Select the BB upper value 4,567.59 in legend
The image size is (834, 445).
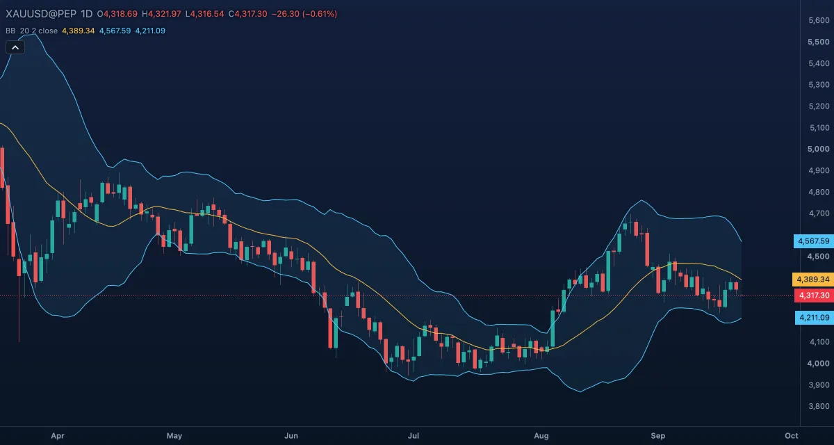click(x=115, y=31)
